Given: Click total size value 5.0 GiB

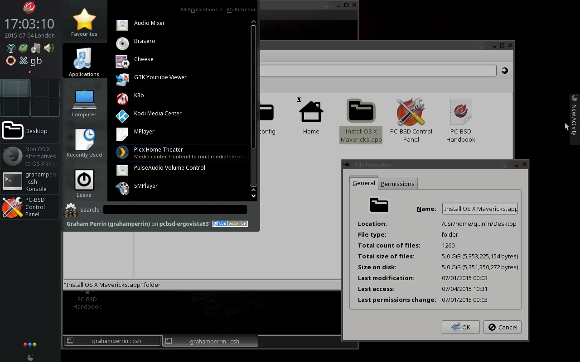Looking at the screenshot, I should (480, 256).
